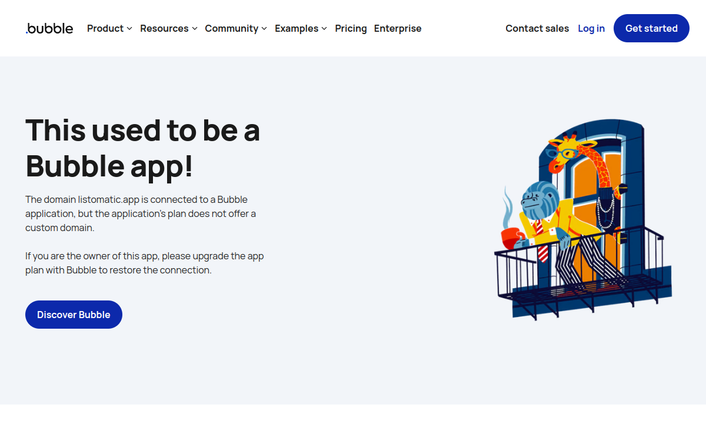Go to the Bubble logo homepage

[49, 28]
